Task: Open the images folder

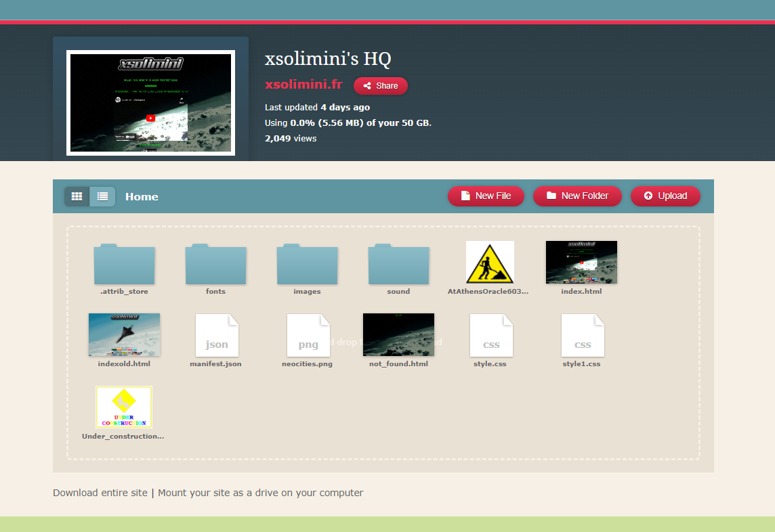Action: (x=307, y=264)
